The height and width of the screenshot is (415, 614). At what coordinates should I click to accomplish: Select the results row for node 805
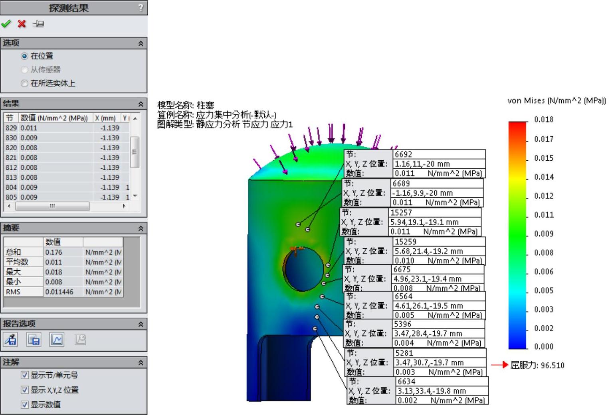click(x=67, y=197)
